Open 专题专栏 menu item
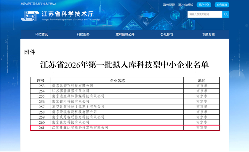249x152 pixels. pos(208,34)
